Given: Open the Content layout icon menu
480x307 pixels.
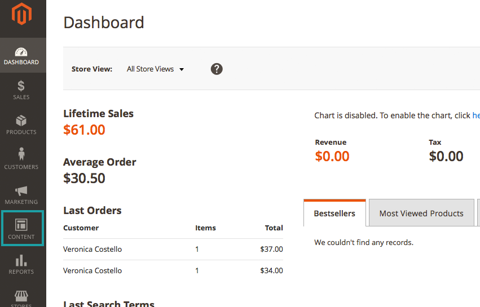Looking at the screenshot, I should coord(21,229).
